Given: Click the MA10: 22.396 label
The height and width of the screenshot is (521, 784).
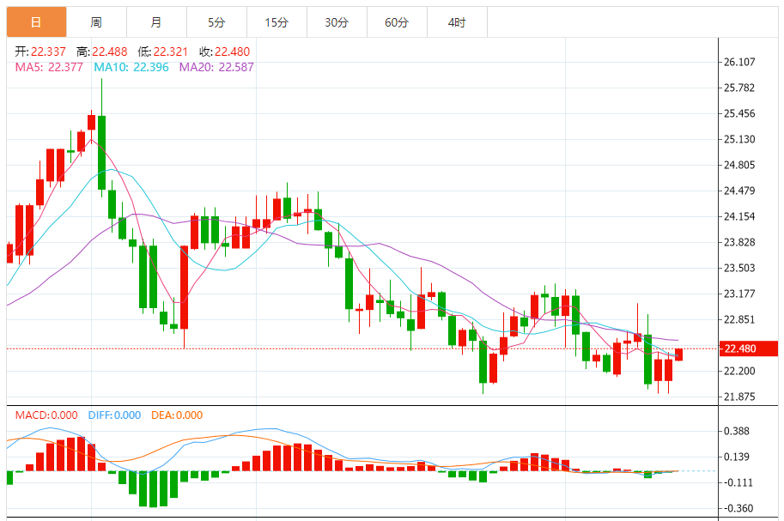Looking at the screenshot, I should tap(131, 67).
